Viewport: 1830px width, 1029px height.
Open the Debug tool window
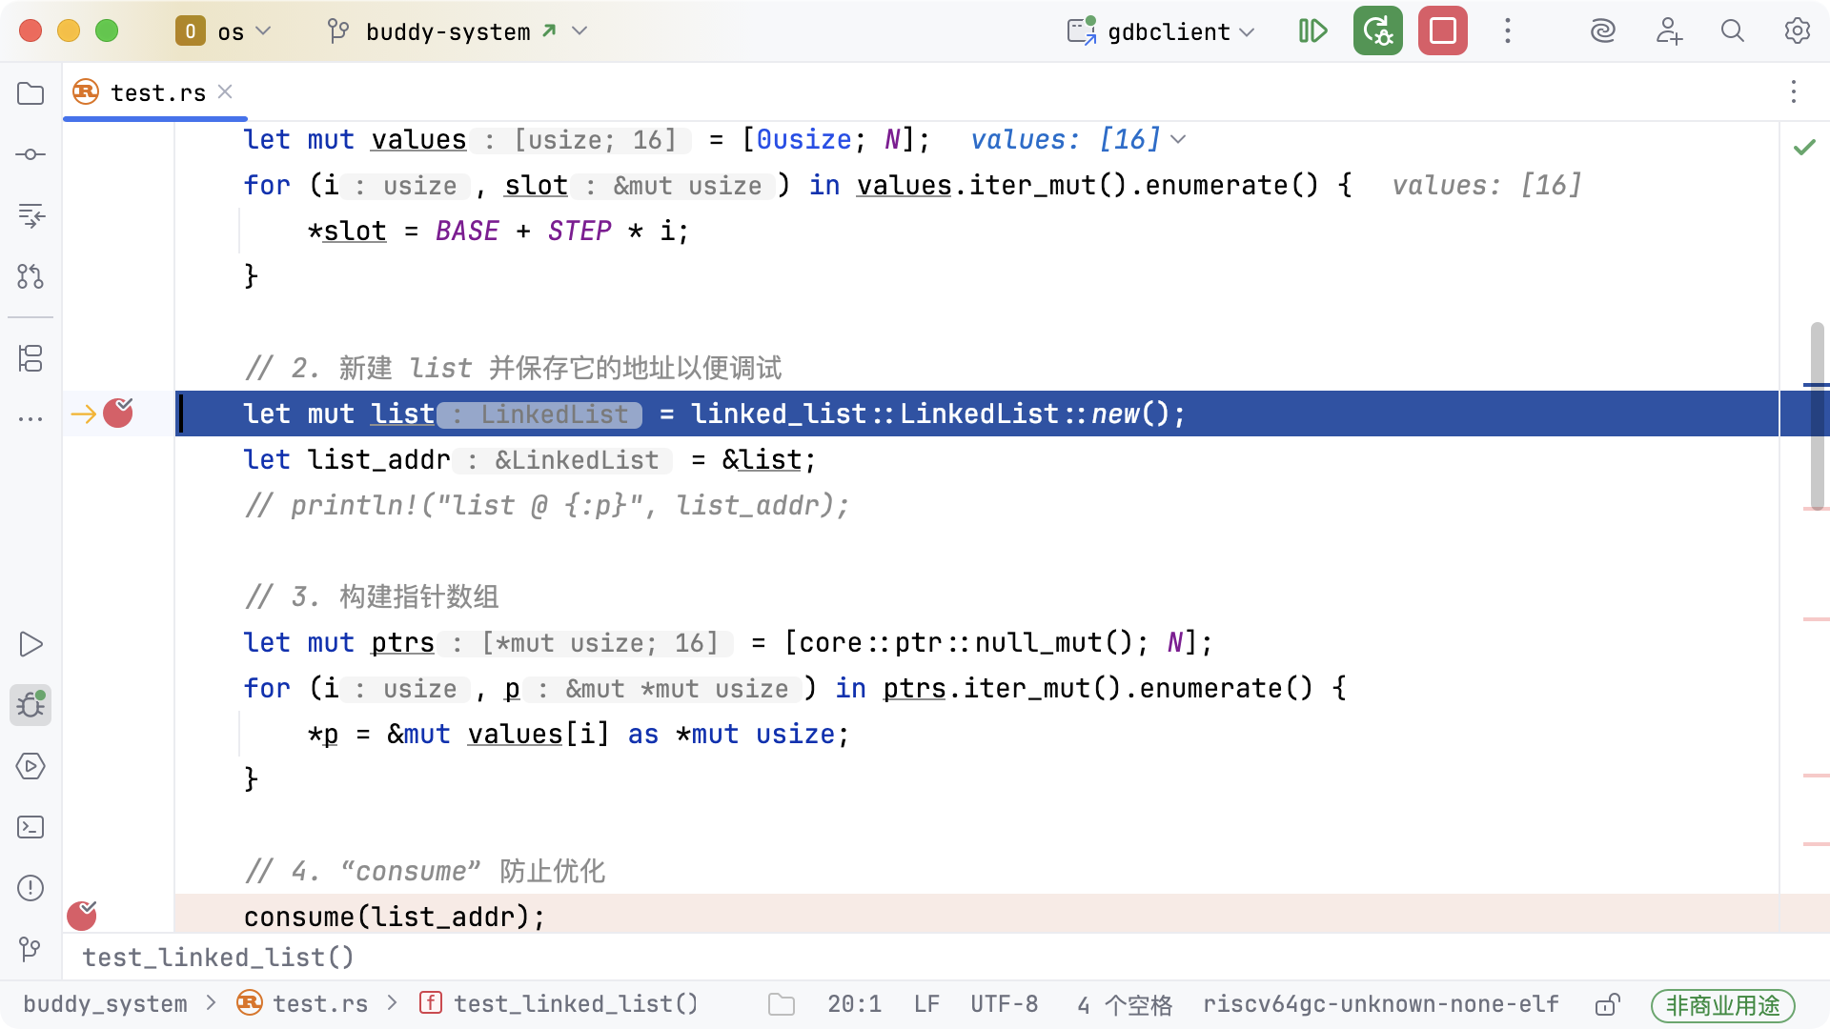pos(30,705)
